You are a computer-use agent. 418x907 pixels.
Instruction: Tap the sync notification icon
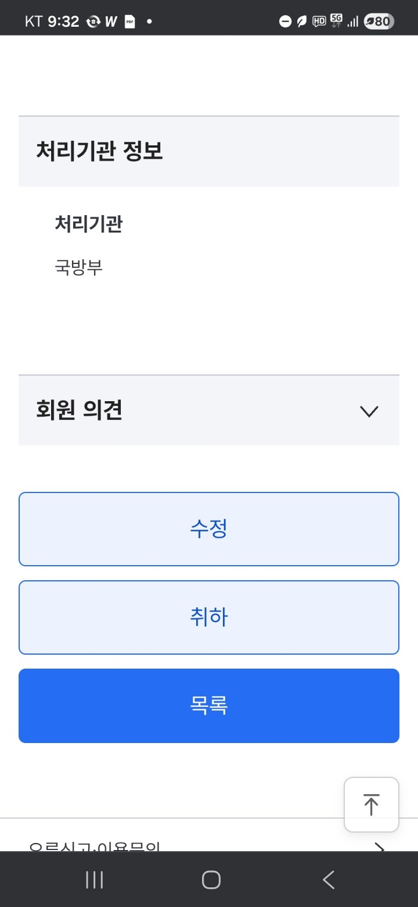[x=93, y=22]
